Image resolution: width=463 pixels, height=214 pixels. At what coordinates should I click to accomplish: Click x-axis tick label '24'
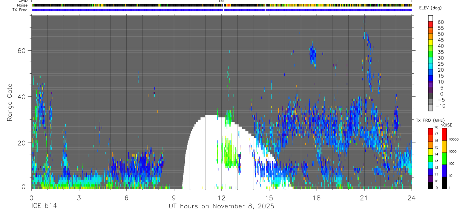tap(412, 198)
